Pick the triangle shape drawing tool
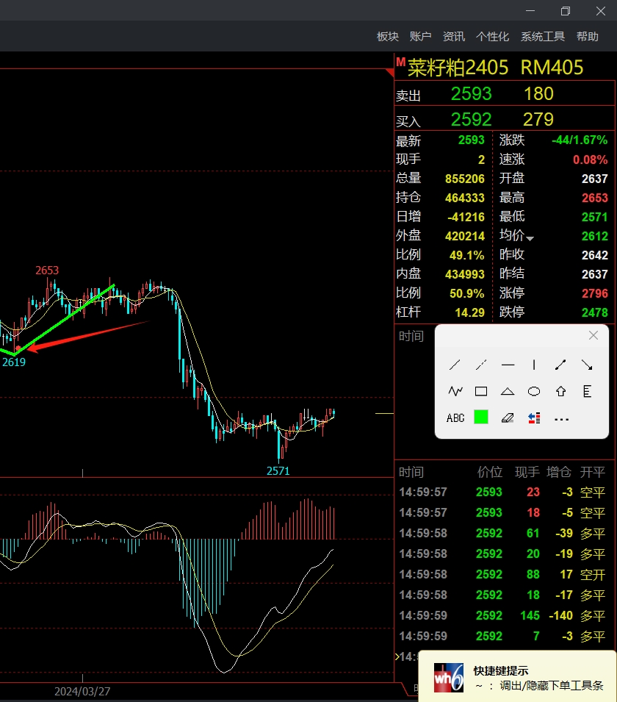Screen dimensions: 617x702 (508, 391)
